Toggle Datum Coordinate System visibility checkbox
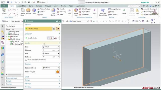This screenshot has width=161, height=90. click(x=11, y=41)
